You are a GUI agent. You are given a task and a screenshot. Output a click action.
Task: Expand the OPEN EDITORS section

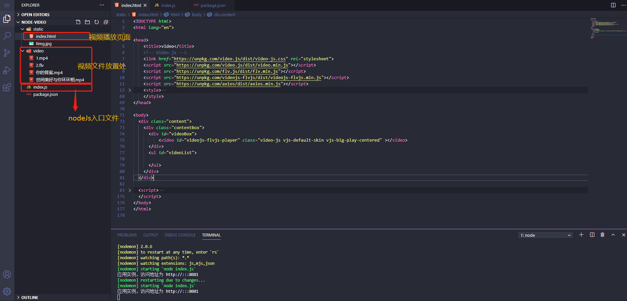63,14
